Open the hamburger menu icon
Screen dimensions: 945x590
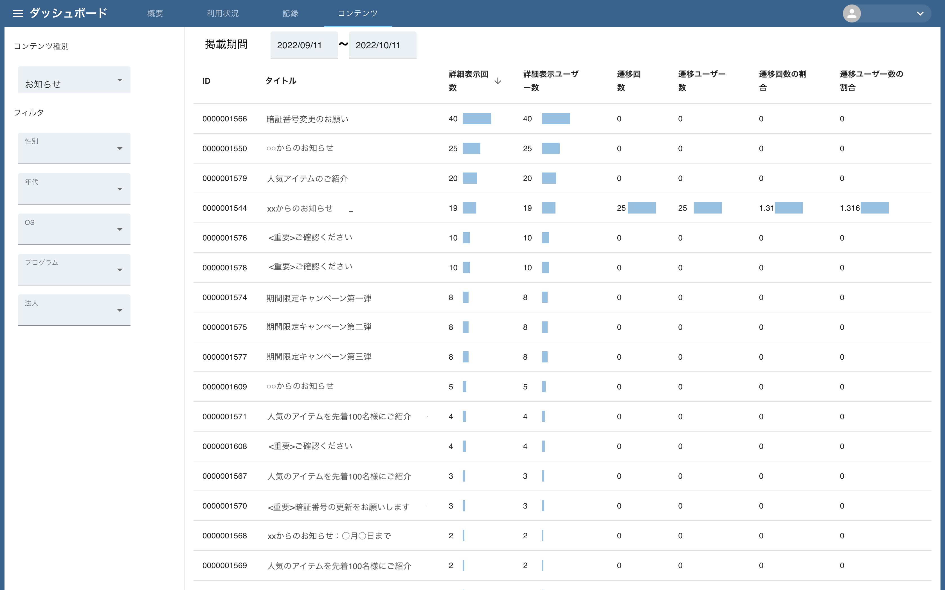(x=18, y=14)
